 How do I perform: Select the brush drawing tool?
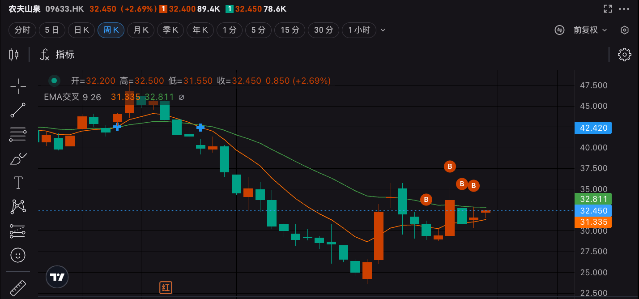[x=18, y=158]
